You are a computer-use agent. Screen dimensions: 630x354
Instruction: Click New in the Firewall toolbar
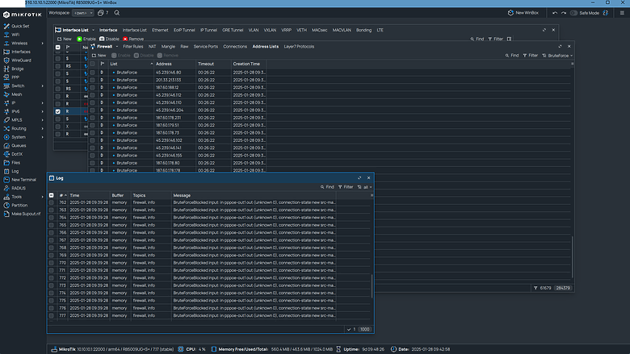(x=99, y=56)
